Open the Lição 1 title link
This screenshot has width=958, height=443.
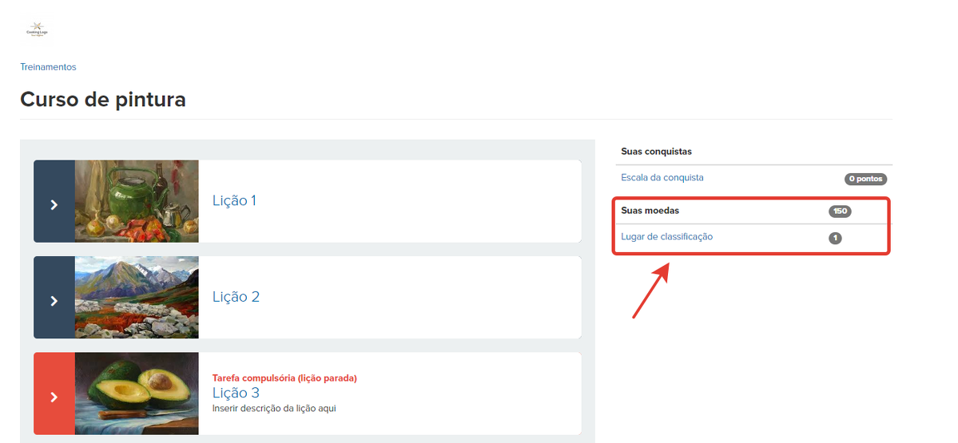point(234,200)
